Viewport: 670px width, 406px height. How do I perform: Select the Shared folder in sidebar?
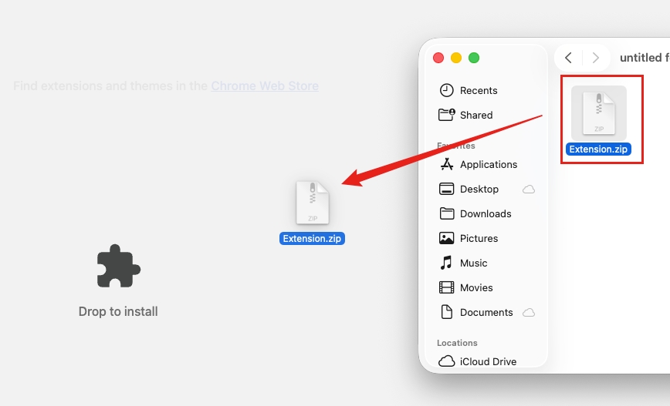[x=475, y=115]
